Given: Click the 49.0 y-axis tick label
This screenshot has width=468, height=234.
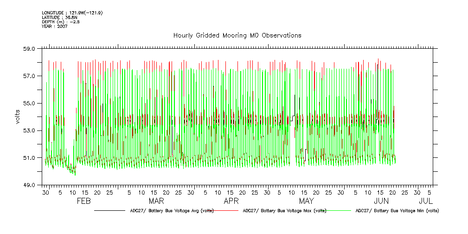Looking at the screenshot, I should (29, 185).
